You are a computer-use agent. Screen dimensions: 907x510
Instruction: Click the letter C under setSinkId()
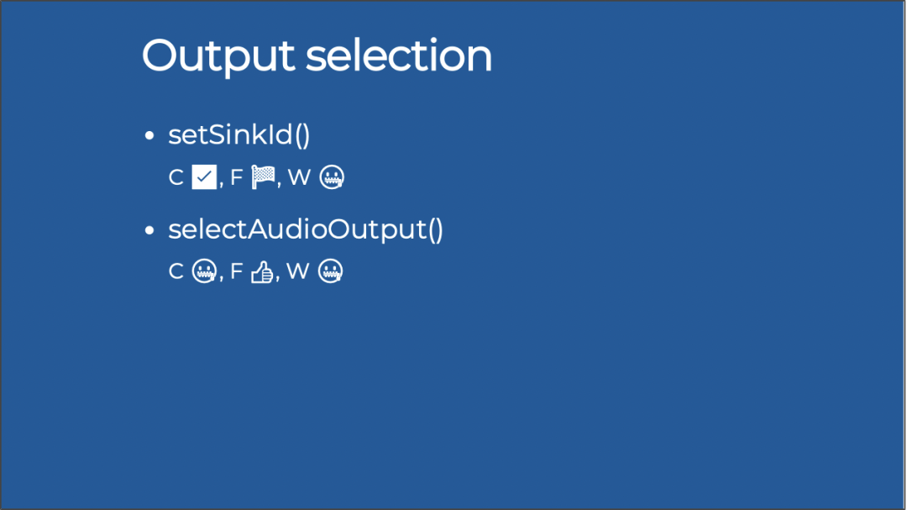[x=176, y=178]
